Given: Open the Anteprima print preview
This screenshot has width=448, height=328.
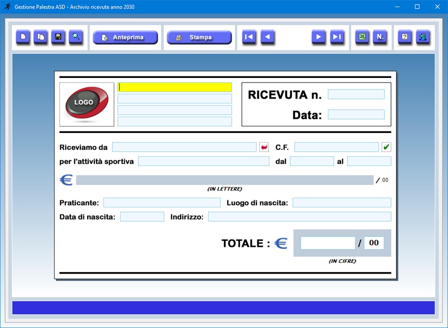Looking at the screenshot, I should click(x=125, y=38).
